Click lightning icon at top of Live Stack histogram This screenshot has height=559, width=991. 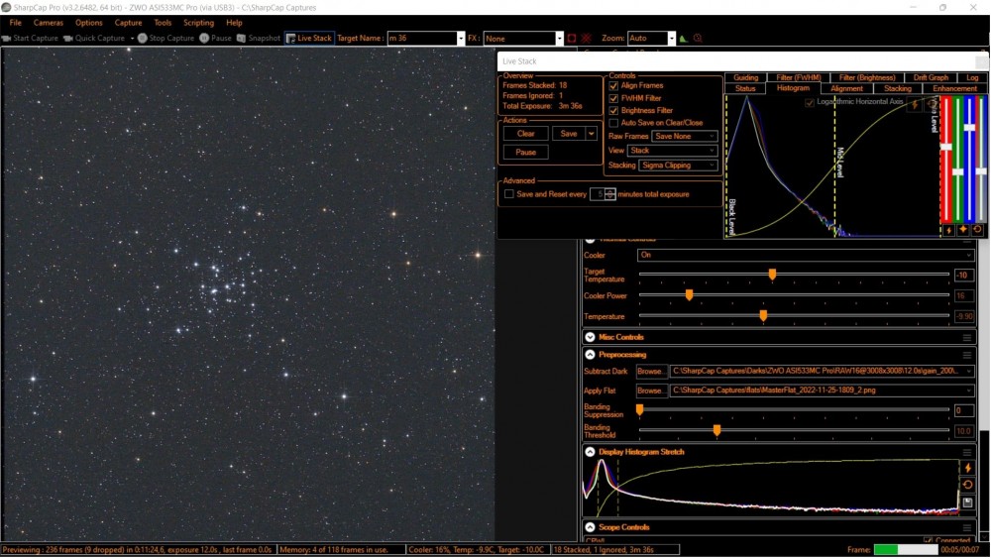point(915,105)
